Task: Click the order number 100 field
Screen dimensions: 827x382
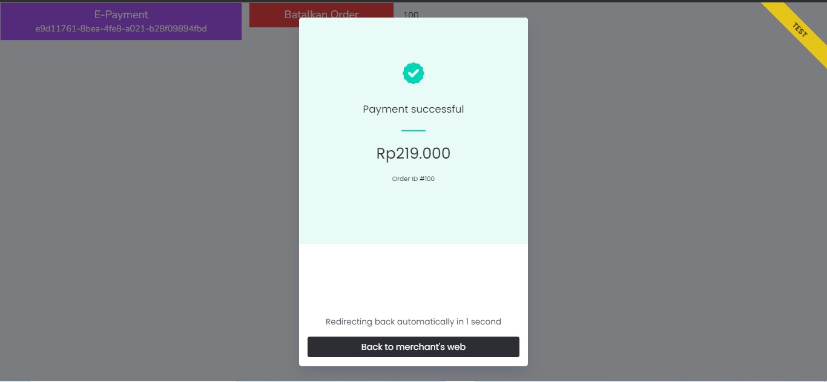Action: tap(411, 15)
